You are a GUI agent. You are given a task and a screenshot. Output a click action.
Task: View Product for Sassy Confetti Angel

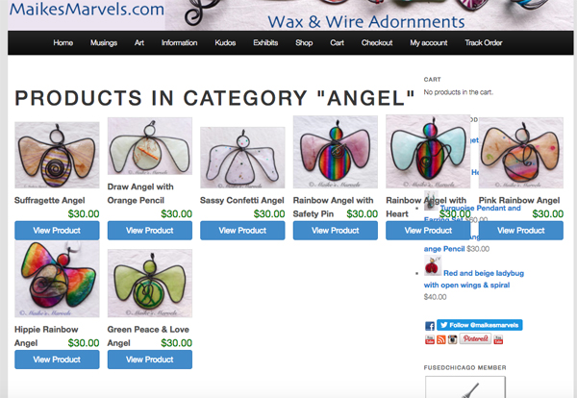pyautogui.click(x=242, y=231)
